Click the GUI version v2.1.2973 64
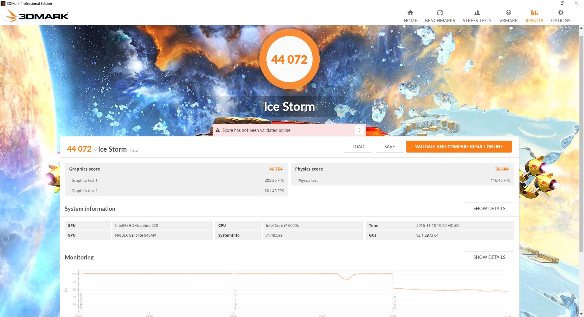The height and width of the screenshot is (317, 584). point(427,235)
